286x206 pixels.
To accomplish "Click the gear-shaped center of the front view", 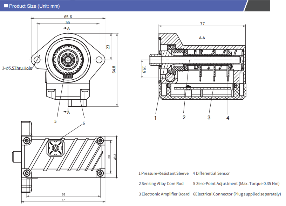I will coord(68,60).
